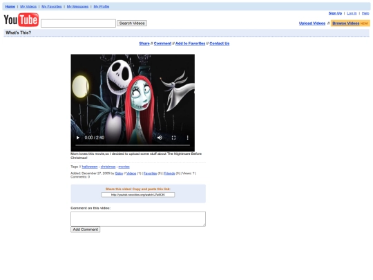Screen dimensions: 373x280
Task: Click the 'Added: December 27, 2005' text
Action: [90, 174]
